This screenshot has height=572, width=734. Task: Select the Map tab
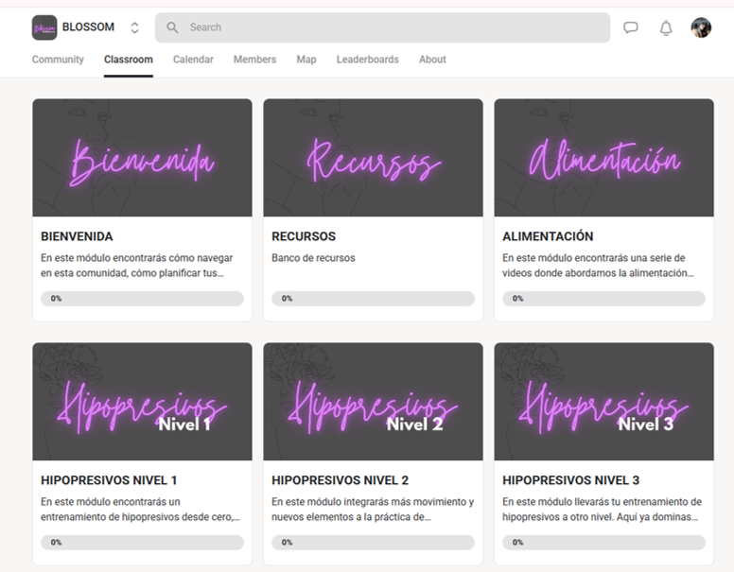pos(306,60)
